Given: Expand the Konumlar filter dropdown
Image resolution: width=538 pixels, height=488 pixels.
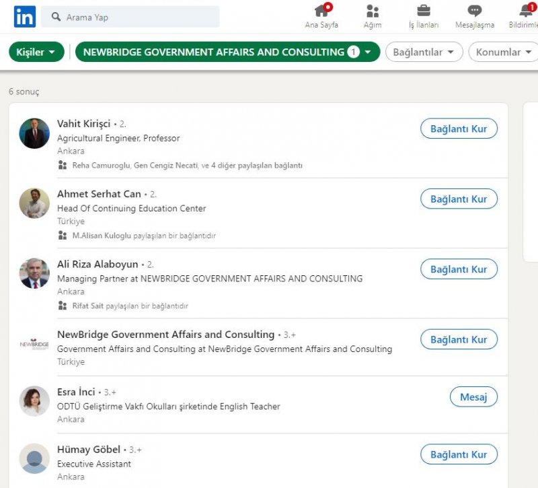Looking at the screenshot, I should pyautogui.click(x=503, y=52).
